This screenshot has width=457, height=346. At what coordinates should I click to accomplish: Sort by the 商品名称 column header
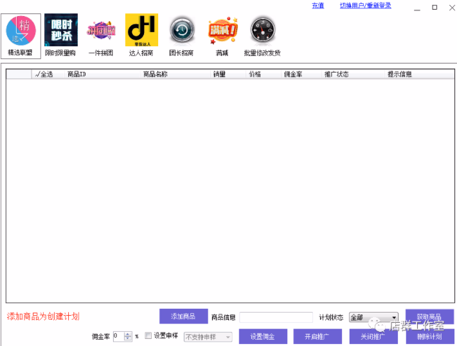pos(175,74)
